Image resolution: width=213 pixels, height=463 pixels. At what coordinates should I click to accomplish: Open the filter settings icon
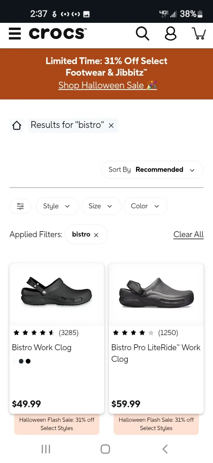click(x=20, y=206)
